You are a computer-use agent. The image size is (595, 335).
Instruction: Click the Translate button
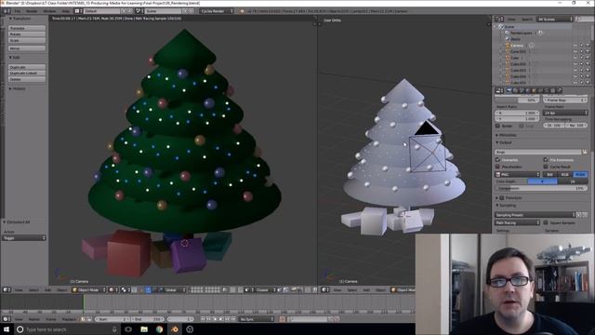pos(27,28)
